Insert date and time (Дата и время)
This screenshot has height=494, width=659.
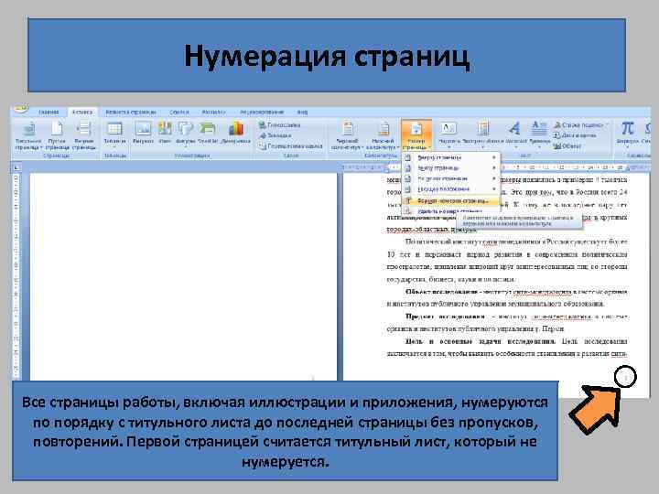(x=575, y=135)
